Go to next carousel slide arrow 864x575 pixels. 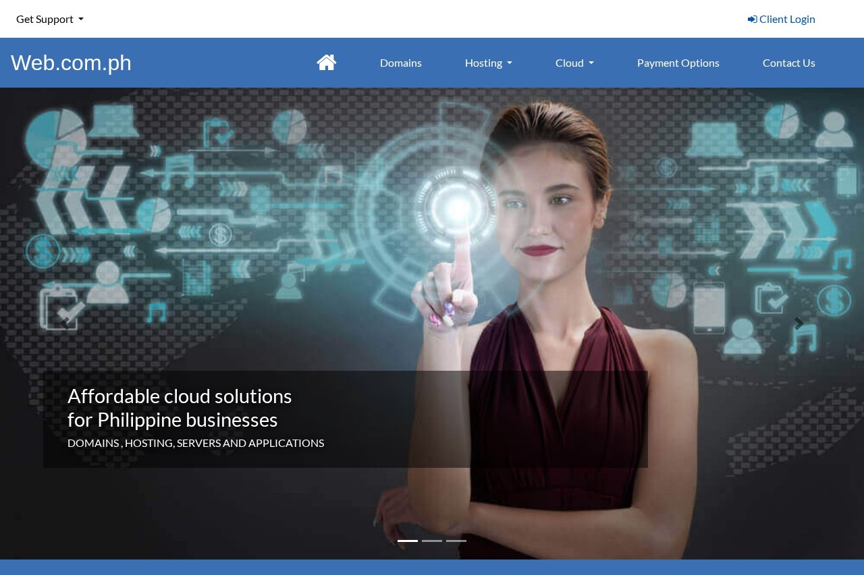799,324
